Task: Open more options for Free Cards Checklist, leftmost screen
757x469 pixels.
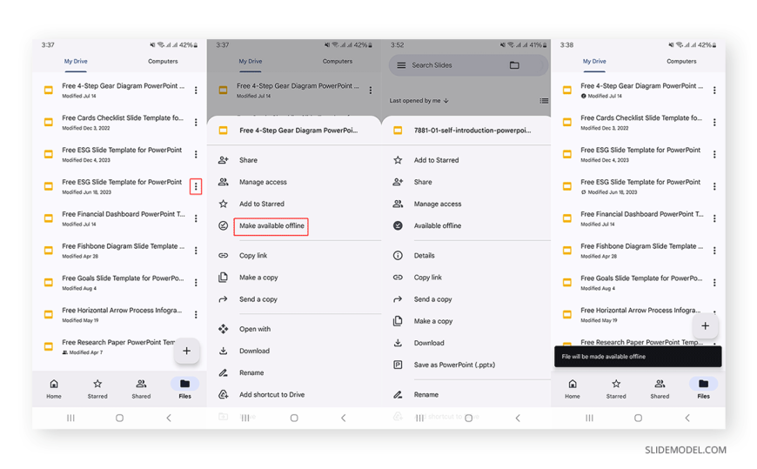Action: 196,122
